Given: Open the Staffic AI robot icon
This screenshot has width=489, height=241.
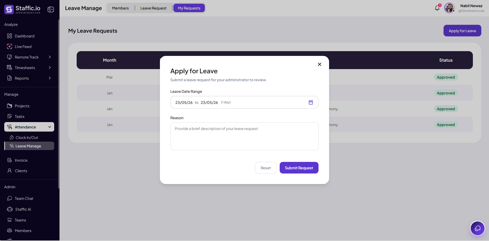Looking at the screenshot, I should [x=10, y=209].
